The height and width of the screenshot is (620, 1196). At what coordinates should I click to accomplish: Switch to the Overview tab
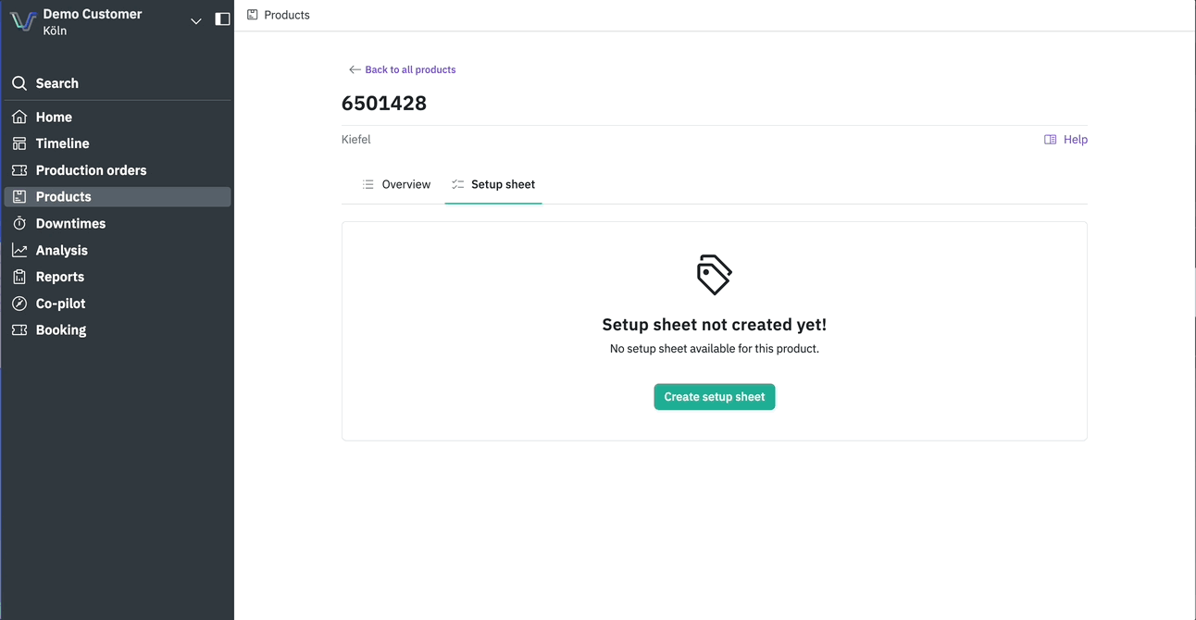tap(396, 184)
